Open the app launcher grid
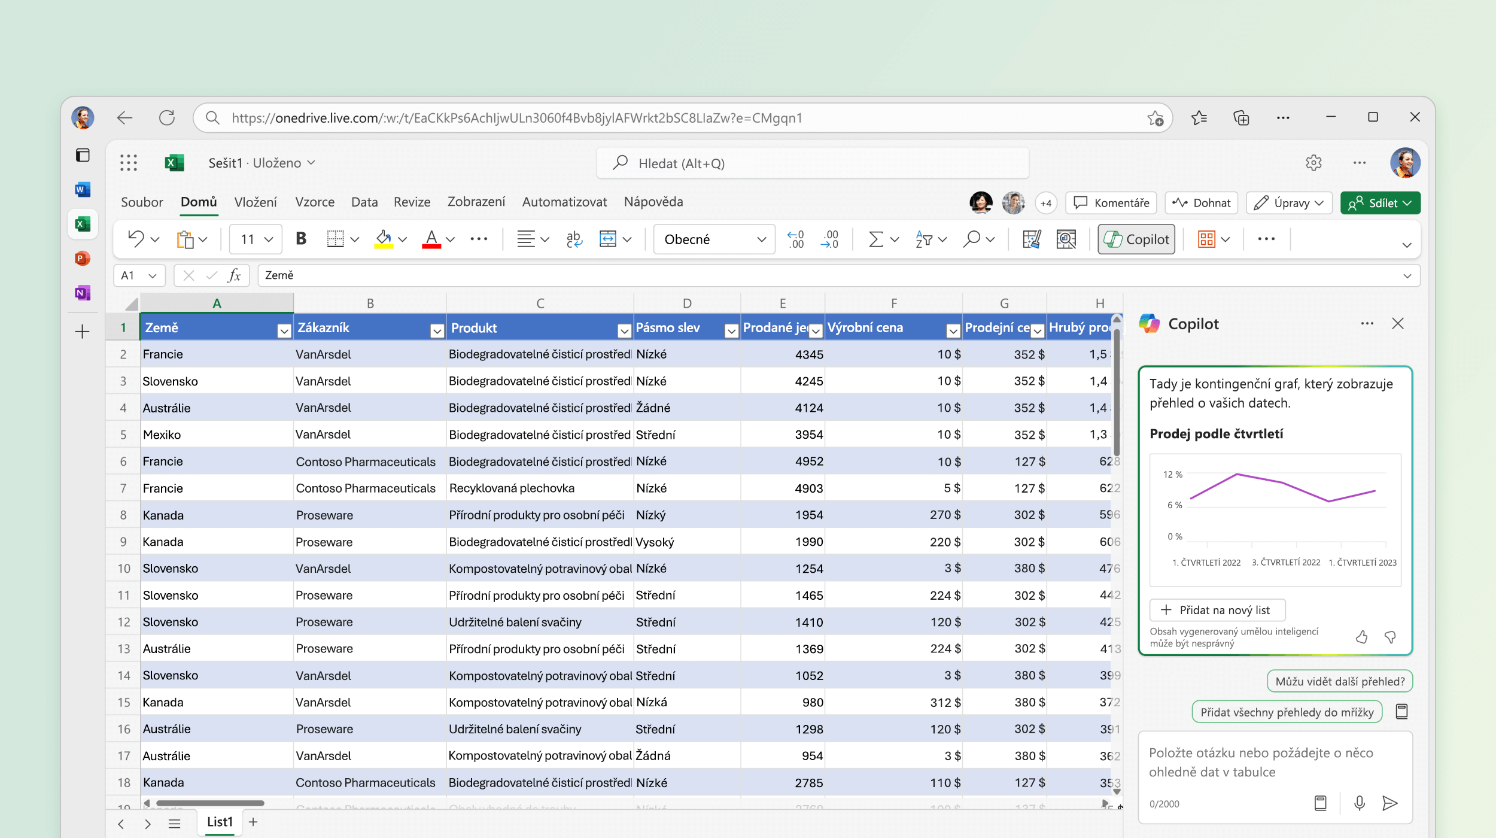The width and height of the screenshot is (1496, 838). pyautogui.click(x=129, y=163)
